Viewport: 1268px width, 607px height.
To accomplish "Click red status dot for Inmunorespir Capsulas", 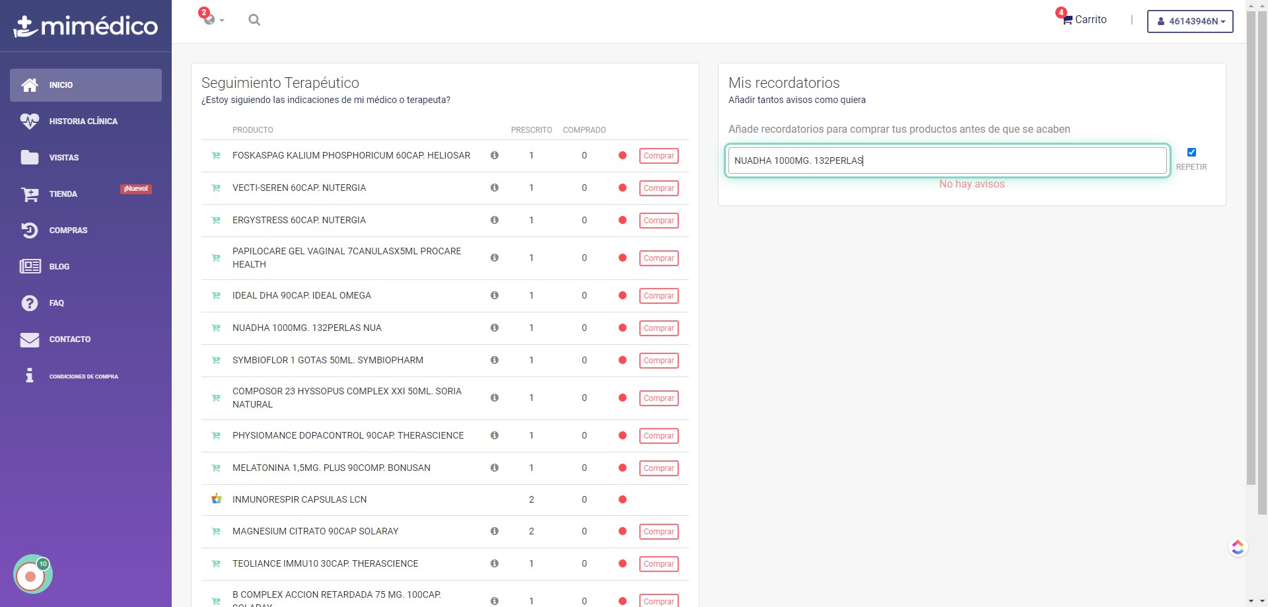I will (x=622, y=499).
